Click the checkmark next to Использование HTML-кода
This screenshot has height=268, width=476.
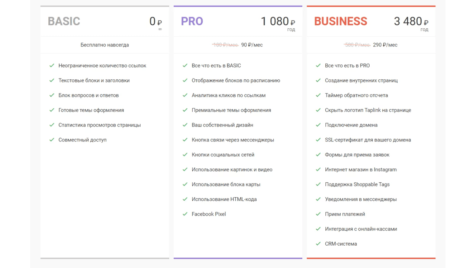[185, 199]
